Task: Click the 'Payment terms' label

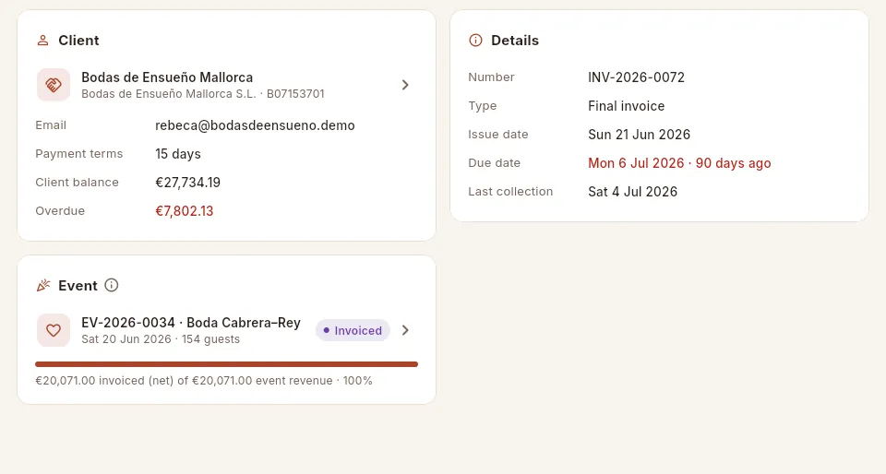Action: pos(79,153)
